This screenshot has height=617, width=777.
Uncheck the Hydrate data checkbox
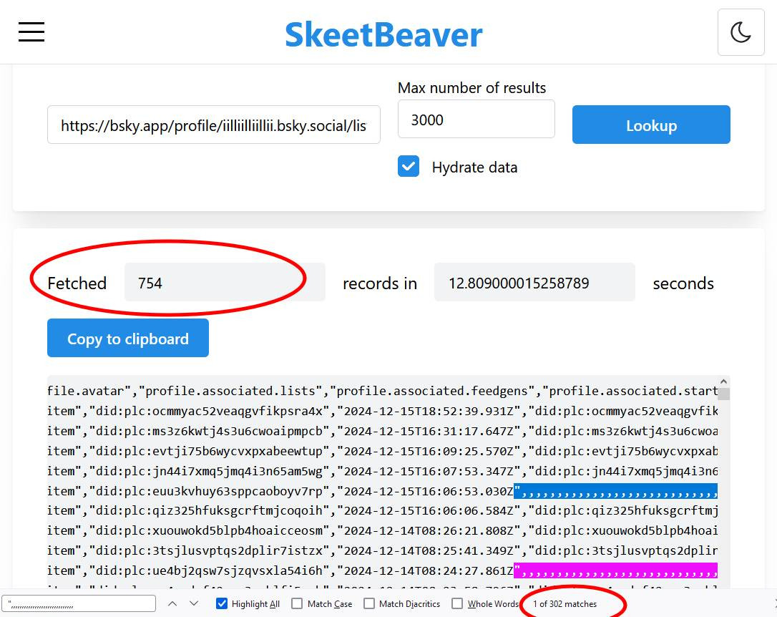tap(409, 167)
